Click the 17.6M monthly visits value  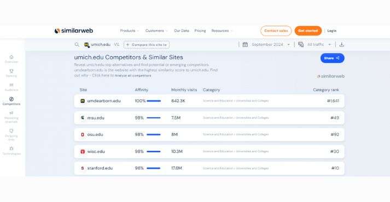pyautogui.click(x=177, y=168)
